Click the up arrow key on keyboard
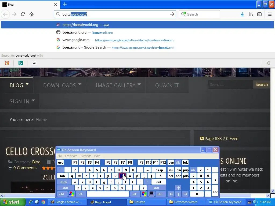 pos(179,188)
